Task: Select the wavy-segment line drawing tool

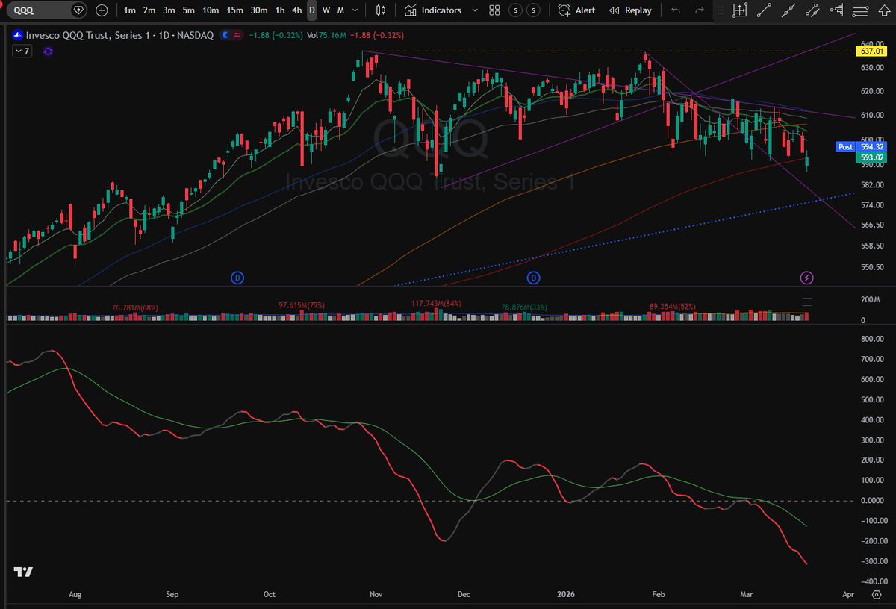Action: (813, 10)
